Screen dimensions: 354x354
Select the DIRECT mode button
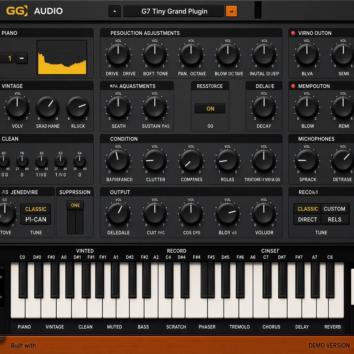pyautogui.click(x=307, y=219)
